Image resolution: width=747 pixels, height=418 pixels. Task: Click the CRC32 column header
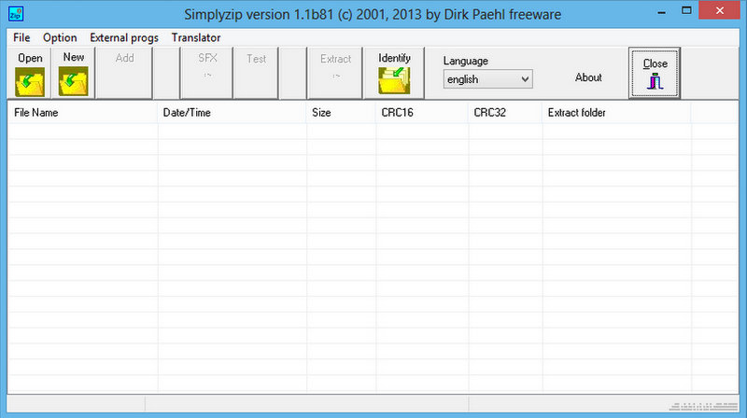(x=505, y=113)
